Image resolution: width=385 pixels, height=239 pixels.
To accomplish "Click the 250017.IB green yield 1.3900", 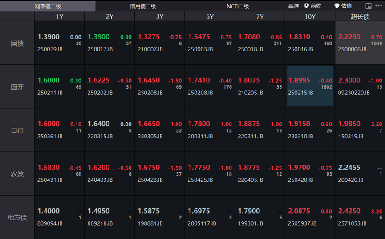I will (98, 37).
